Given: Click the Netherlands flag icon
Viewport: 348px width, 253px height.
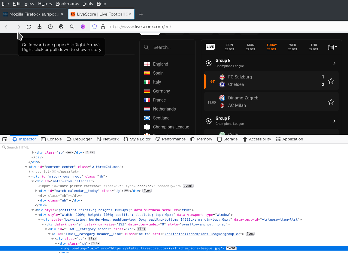Looking at the screenshot, I should [x=147, y=109].
